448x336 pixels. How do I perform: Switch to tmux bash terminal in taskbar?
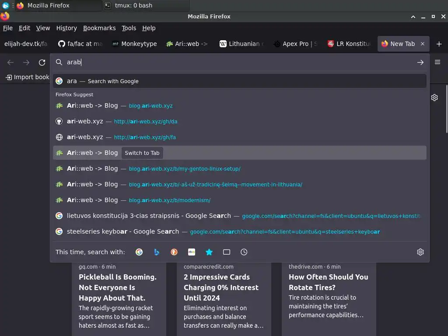[146, 5]
